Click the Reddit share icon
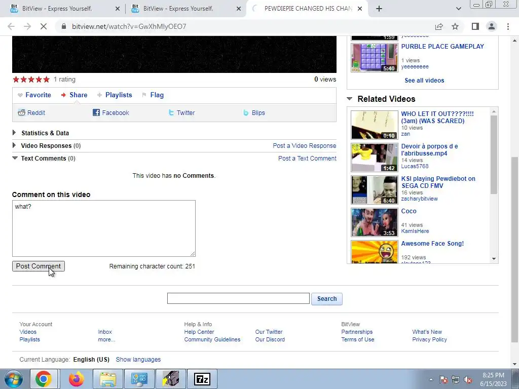The height and width of the screenshot is (389, 519). (21, 112)
